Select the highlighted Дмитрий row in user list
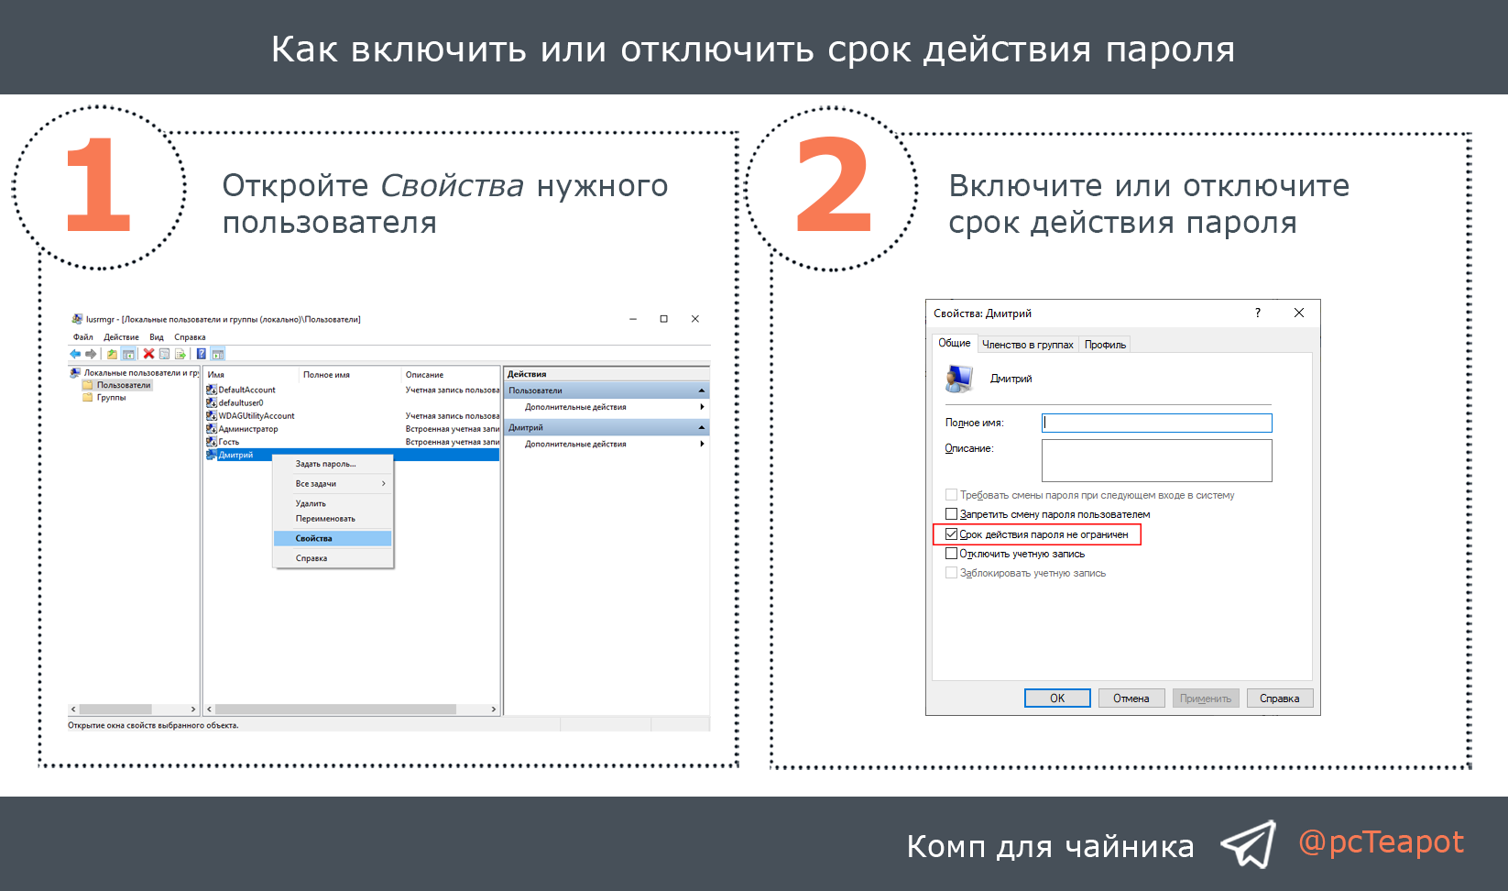This screenshot has height=891, width=1508. [353, 455]
